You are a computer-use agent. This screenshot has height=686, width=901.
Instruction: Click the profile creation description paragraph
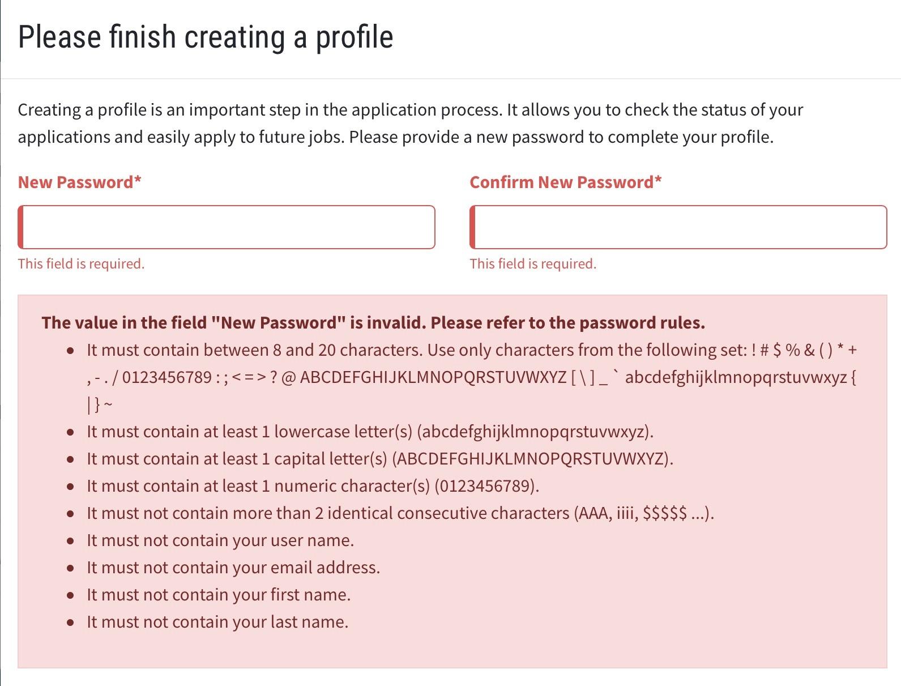point(411,123)
